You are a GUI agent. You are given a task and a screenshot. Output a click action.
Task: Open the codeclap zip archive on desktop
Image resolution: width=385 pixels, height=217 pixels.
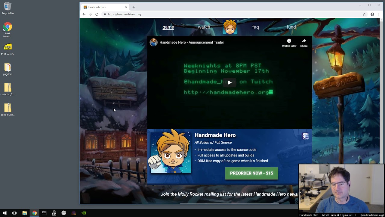(x=8, y=90)
